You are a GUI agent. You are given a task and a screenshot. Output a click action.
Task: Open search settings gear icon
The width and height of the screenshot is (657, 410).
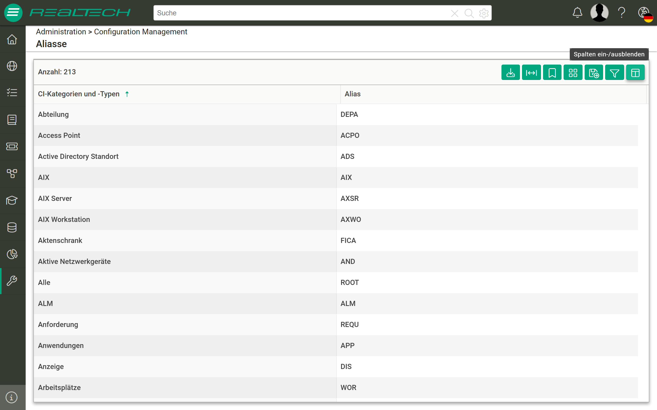pyautogui.click(x=484, y=13)
